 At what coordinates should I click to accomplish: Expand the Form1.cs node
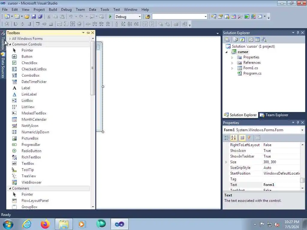[232, 68]
